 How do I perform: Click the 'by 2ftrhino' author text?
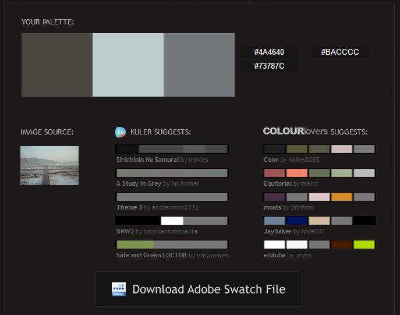[298, 207]
